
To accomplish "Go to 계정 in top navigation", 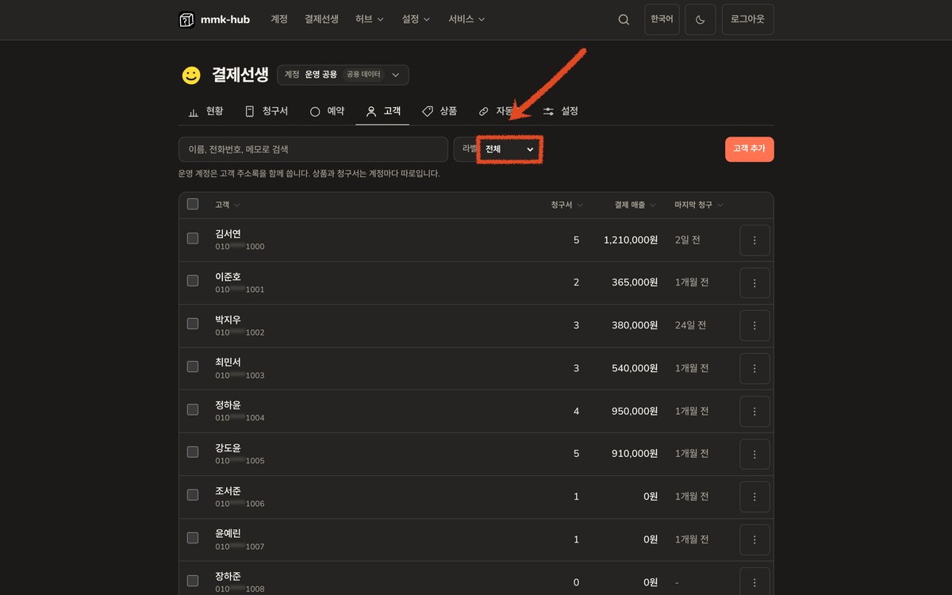I will (x=279, y=19).
